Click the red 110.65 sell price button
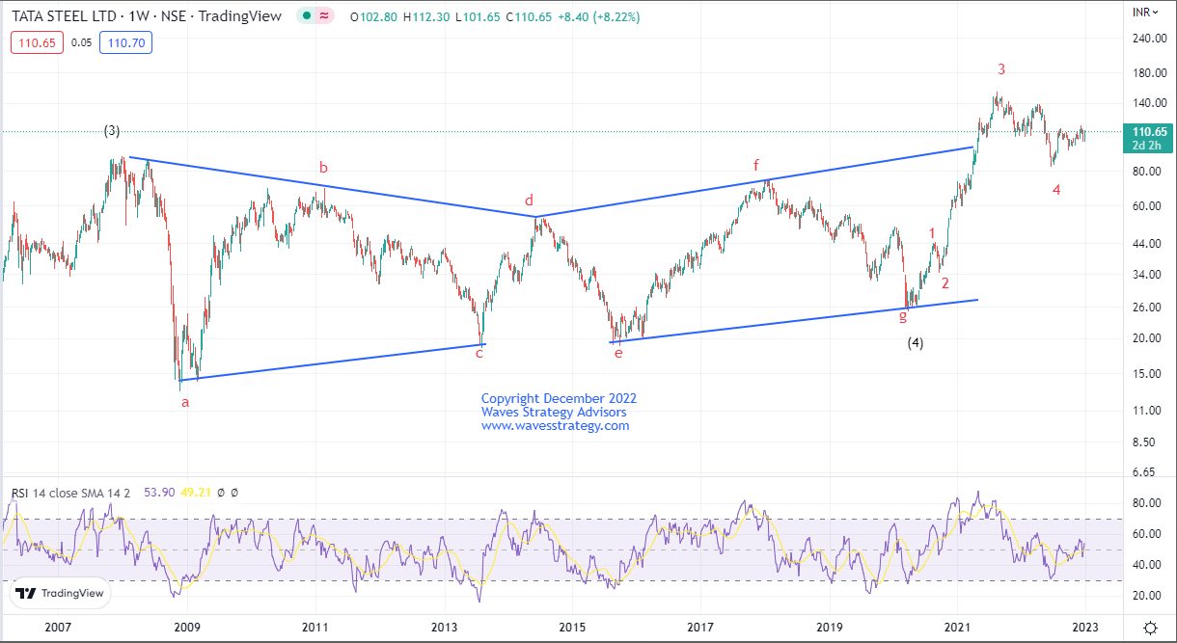The width and height of the screenshot is (1177, 643). coord(37,42)
